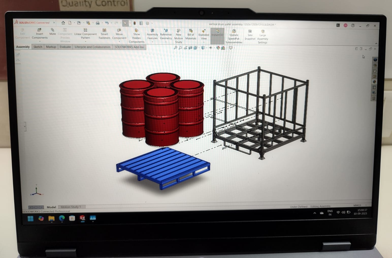Toggle the Instant3D button
The image size is (392, 258).
point(217,33)
